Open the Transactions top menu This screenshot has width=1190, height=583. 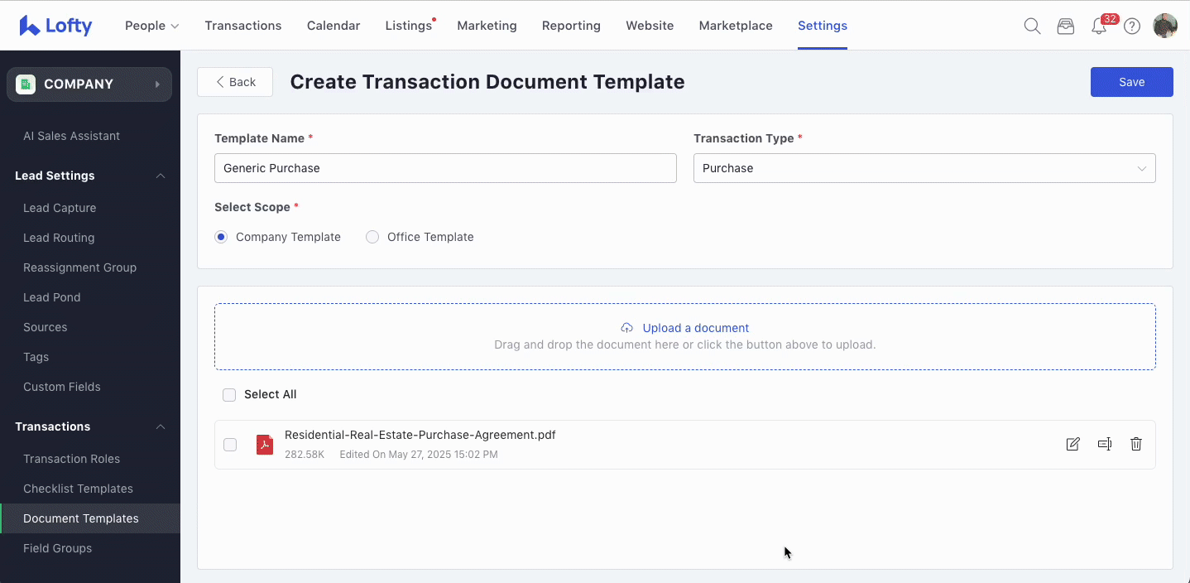243,26
